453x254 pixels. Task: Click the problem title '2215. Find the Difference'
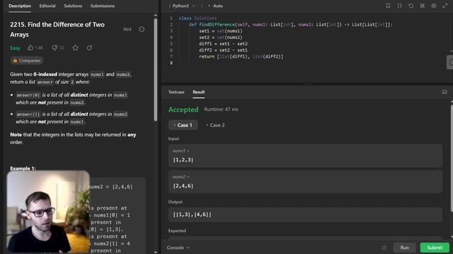click(x=57, y=30)
